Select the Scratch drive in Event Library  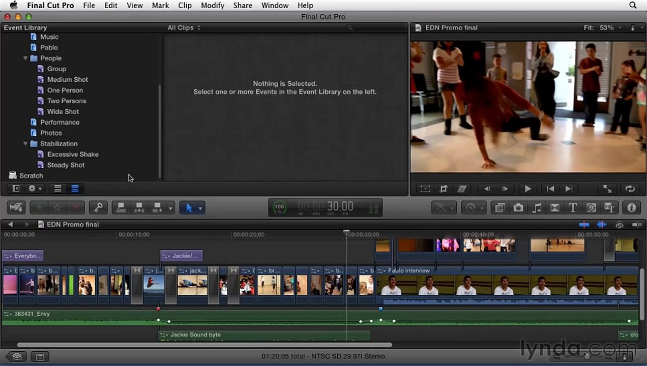click(x=31, y=175)
